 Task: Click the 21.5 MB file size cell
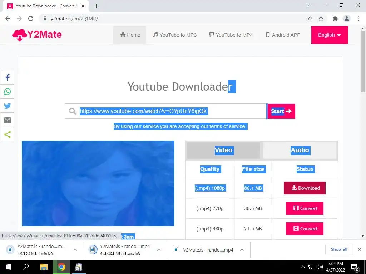point(253,229)
